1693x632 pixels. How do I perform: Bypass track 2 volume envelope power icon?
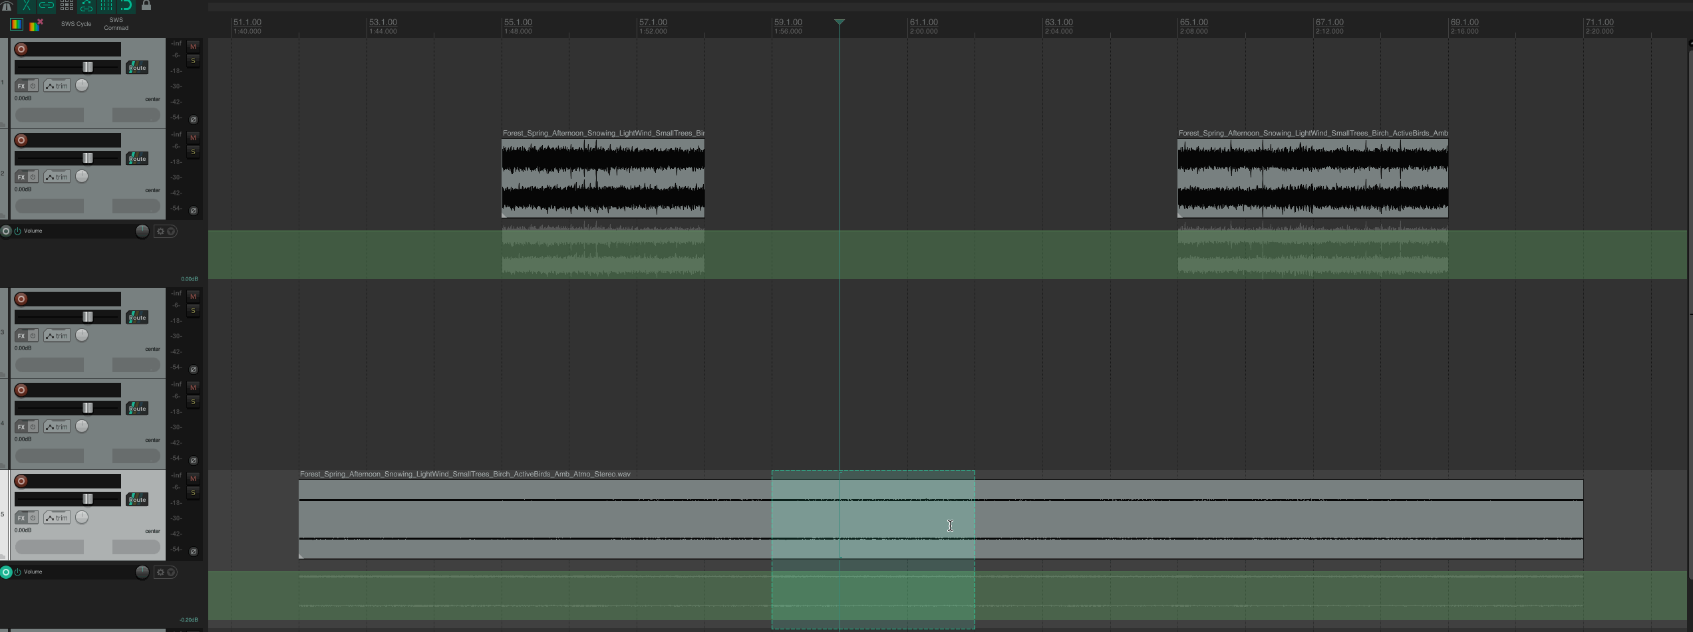pyautogui.click(x=18, y=231)
